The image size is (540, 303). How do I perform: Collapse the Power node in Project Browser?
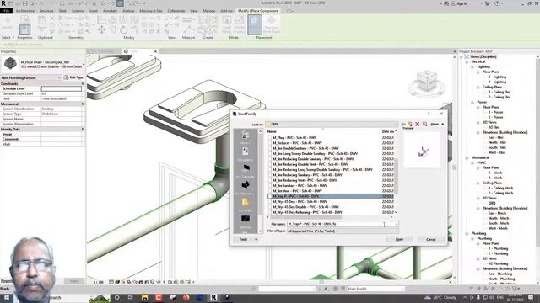click(472, 103)
